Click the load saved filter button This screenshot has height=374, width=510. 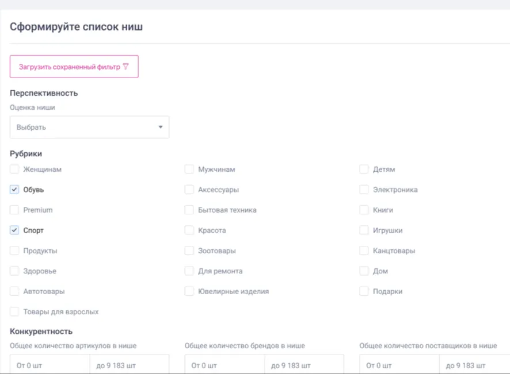click(74, 67)
